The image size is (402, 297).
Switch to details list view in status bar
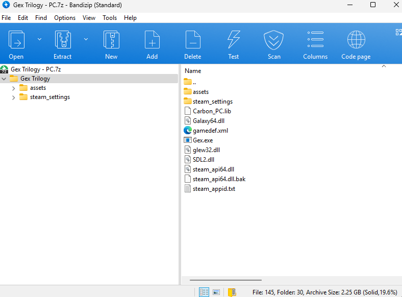click(204, 292)
